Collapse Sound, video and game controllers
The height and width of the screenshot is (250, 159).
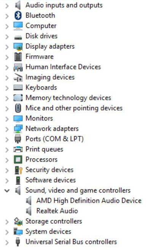[x=7, y=191]
